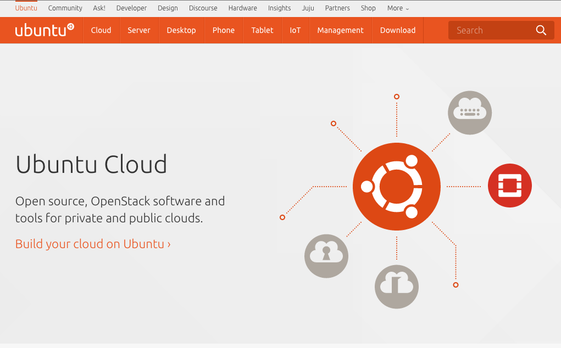The width and height of the screenshot is (561, 348).
Task: Click the circle-of-friends symbol next to ubuntu wordmark
Action: pyautogui.click(x=70, y=26)
